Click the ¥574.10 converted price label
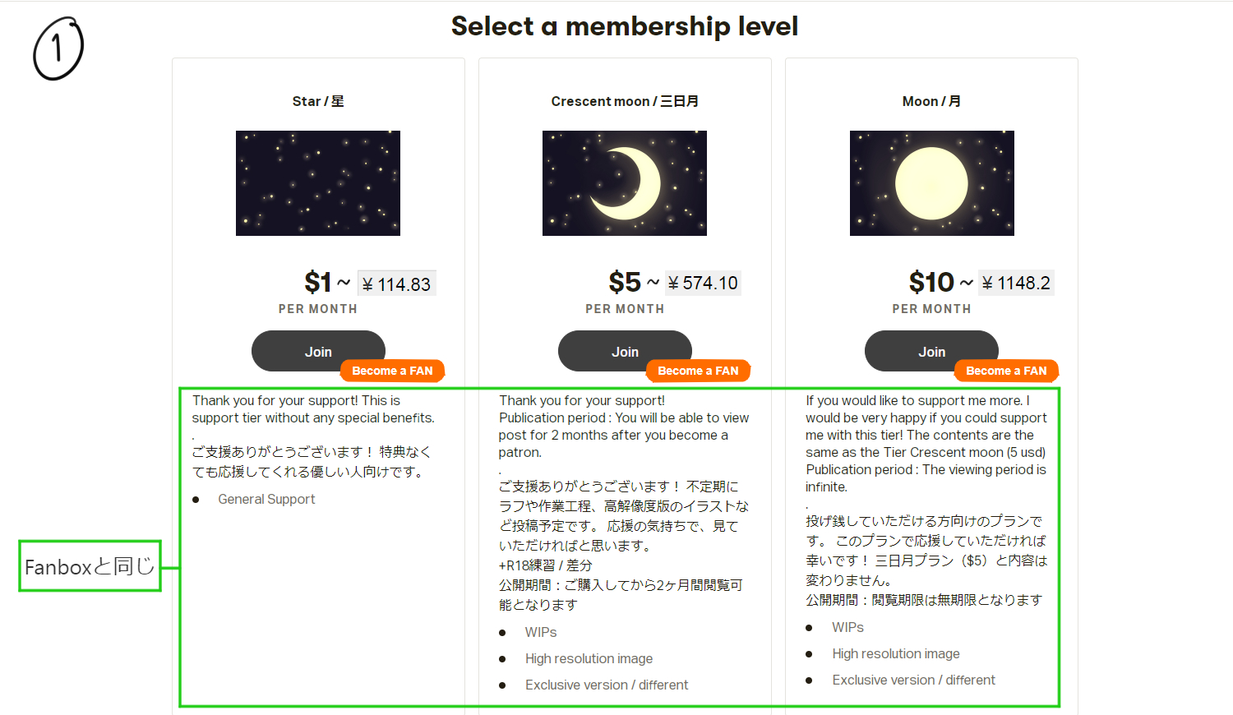1233x715 pixels. 703,283
